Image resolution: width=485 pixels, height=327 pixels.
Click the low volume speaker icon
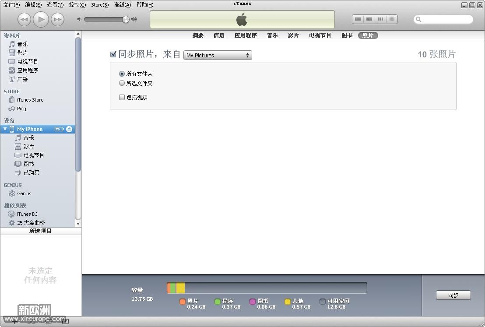pyautogui.click(x=79, y=19)
